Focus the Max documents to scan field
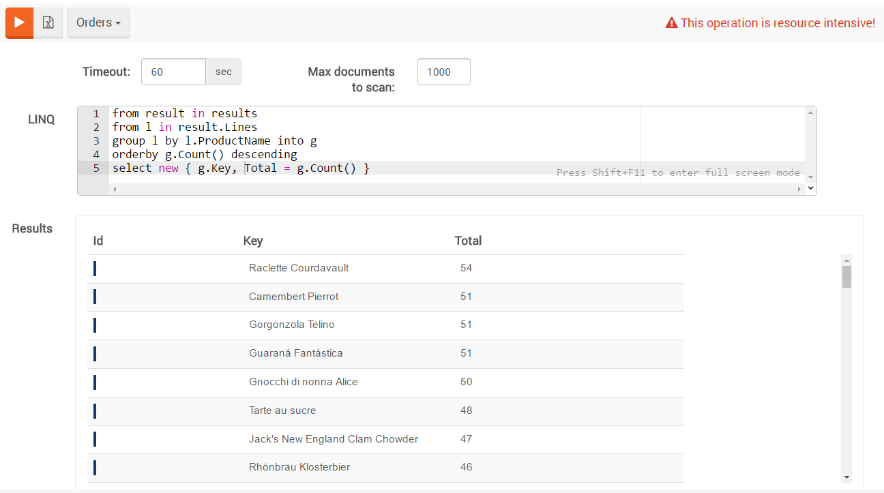The width and height of the screenshot is (884, 493). tap(443, 72)
